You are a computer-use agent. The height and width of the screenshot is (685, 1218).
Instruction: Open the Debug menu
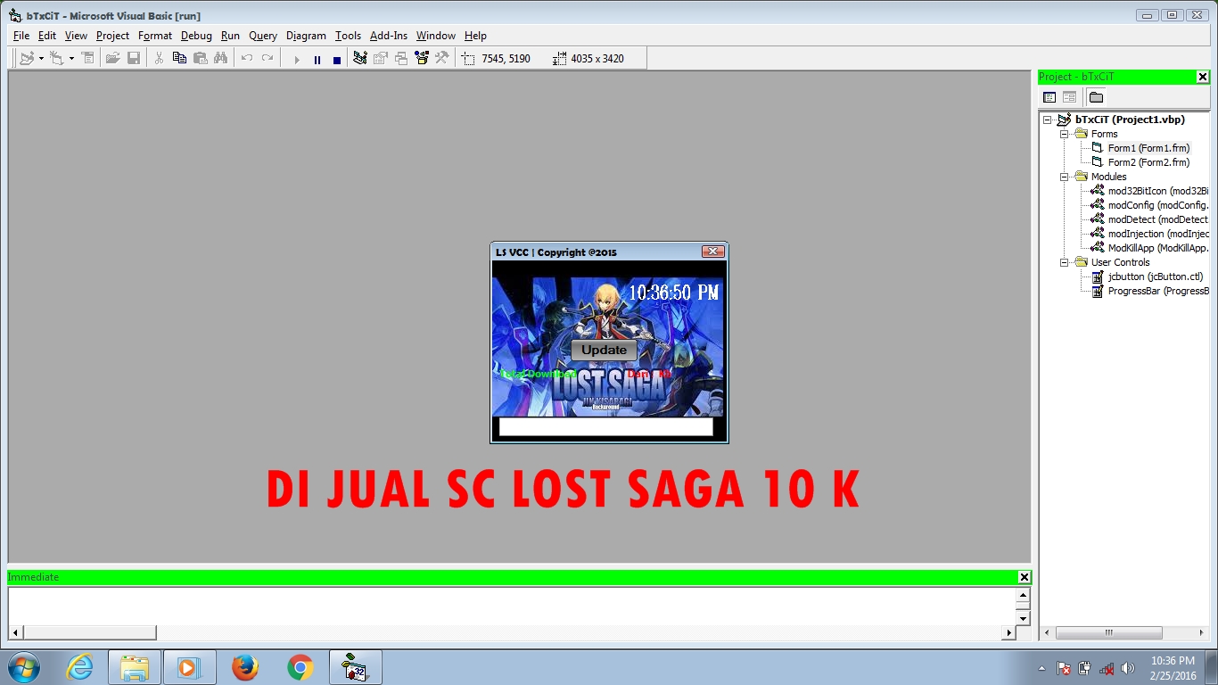(196, 36)
